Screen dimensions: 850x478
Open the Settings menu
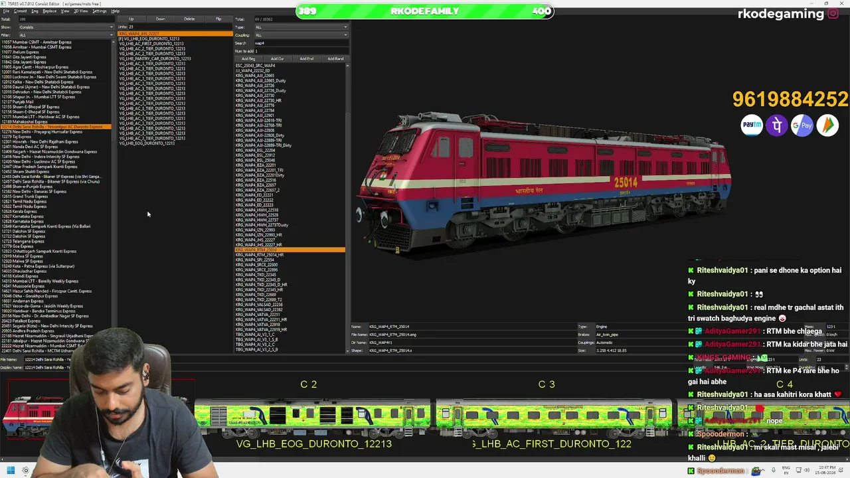[100, 11]
